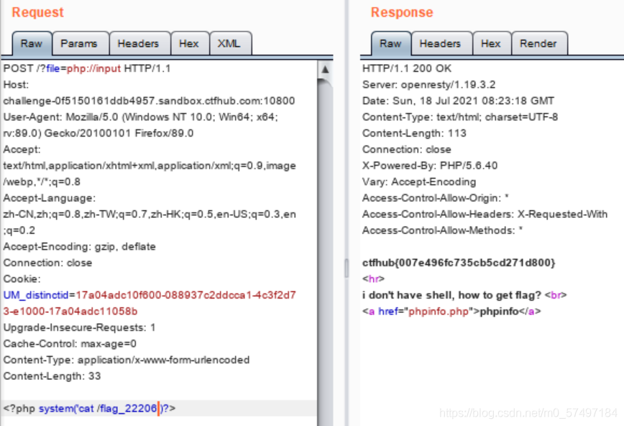Click the Content-Length: 113 line

click(x=414, y=133)
